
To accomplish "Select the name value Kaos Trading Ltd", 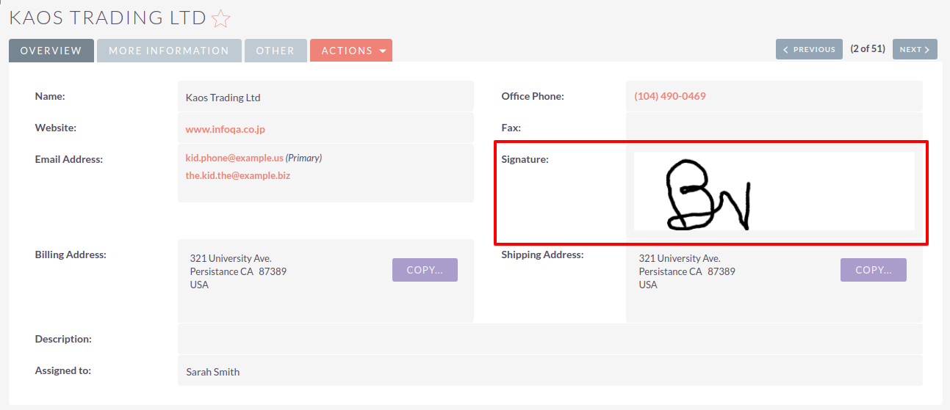I will pyautogui.click(x=223, y=98).
